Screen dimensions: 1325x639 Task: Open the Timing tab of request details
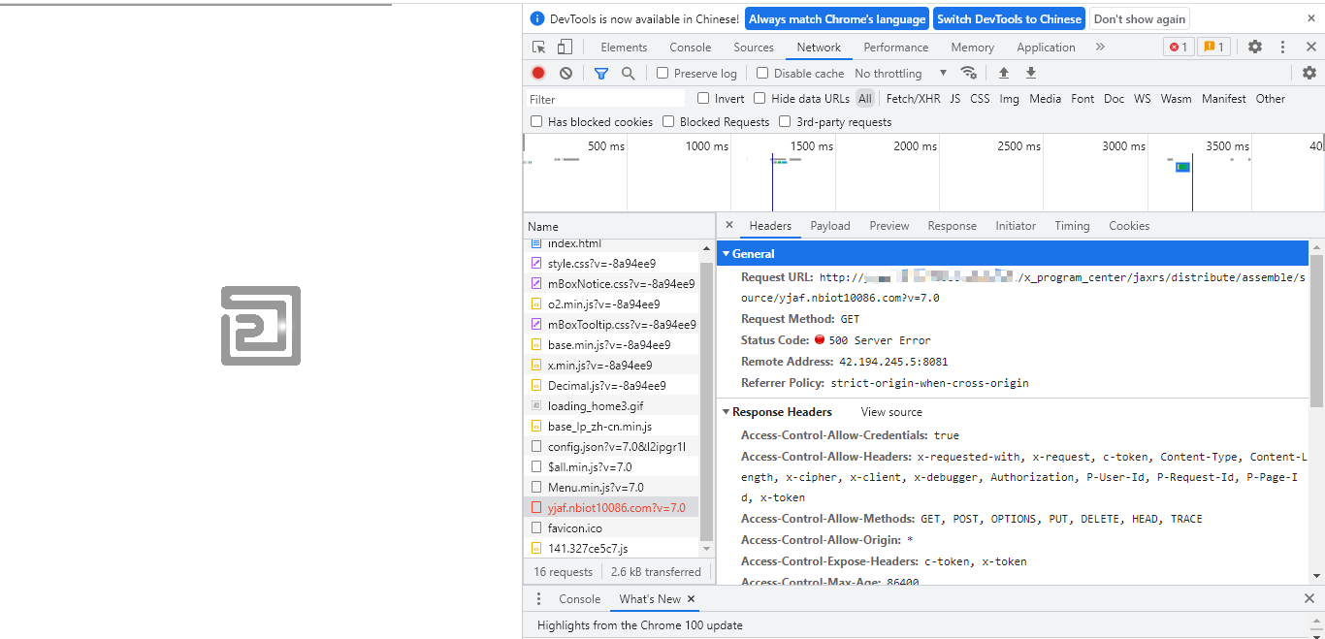(x=1072, y=226)
